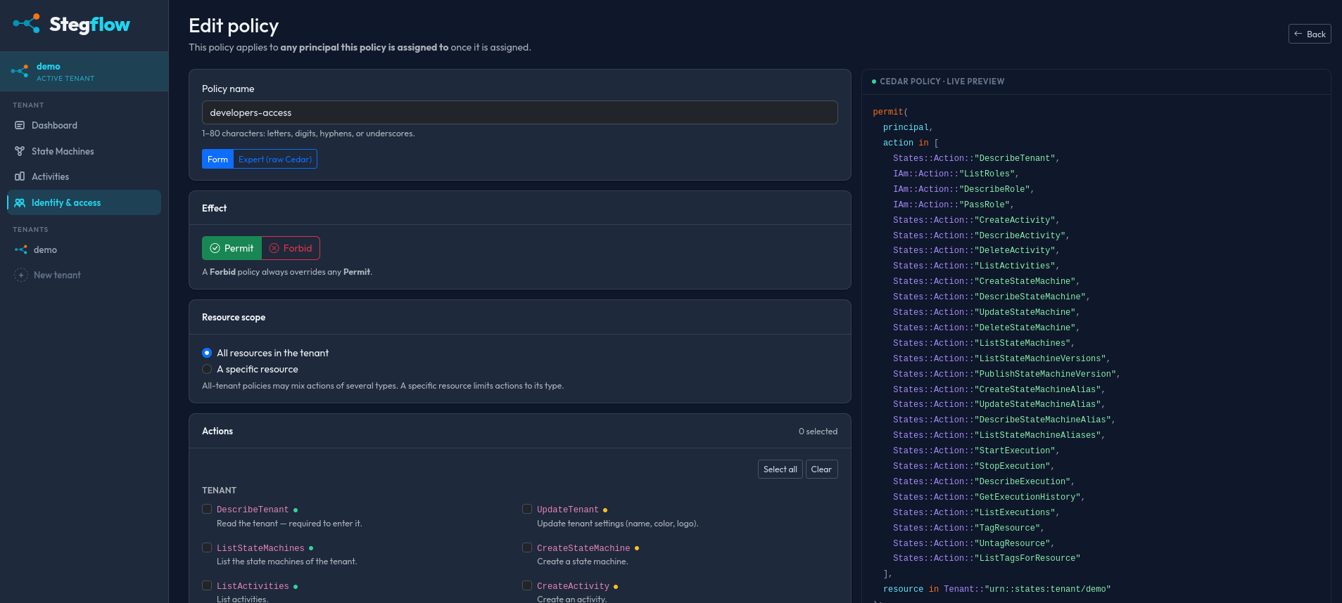Click the demo active tenant header
The image size is (1342, 603).
pyautogui.click(x=84, y=71)
